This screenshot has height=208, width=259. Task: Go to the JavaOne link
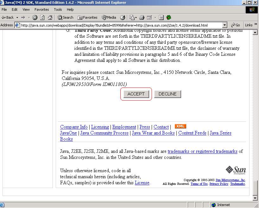(x=68, y=133)
